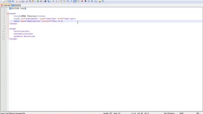Click line number 6 in margin
Screen dimensions: 203x114
click(x=4, y=21)
